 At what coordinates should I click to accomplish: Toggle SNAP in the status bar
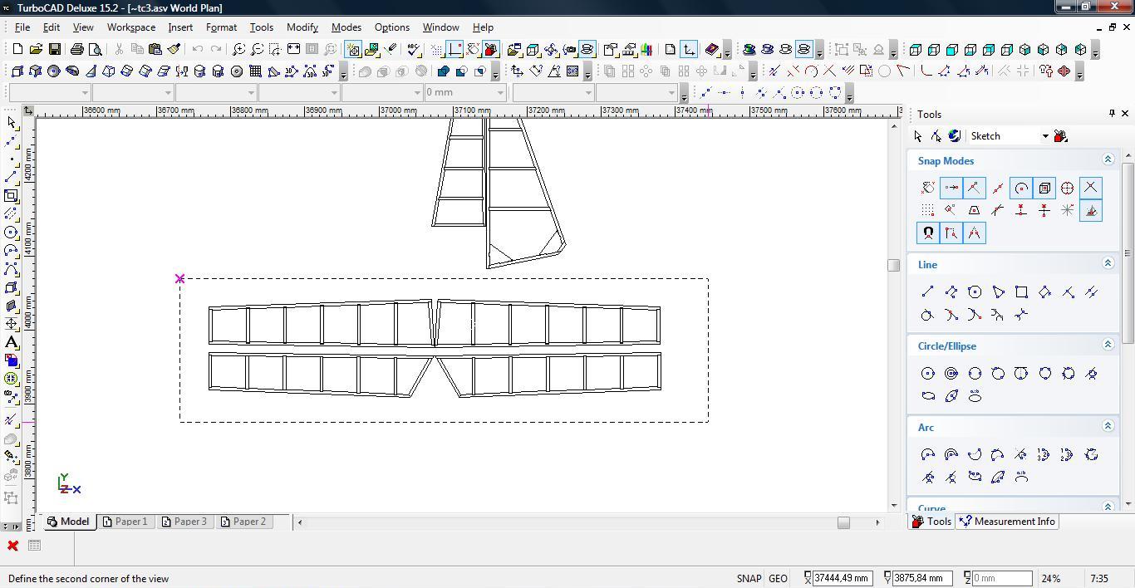click(748, 579)
